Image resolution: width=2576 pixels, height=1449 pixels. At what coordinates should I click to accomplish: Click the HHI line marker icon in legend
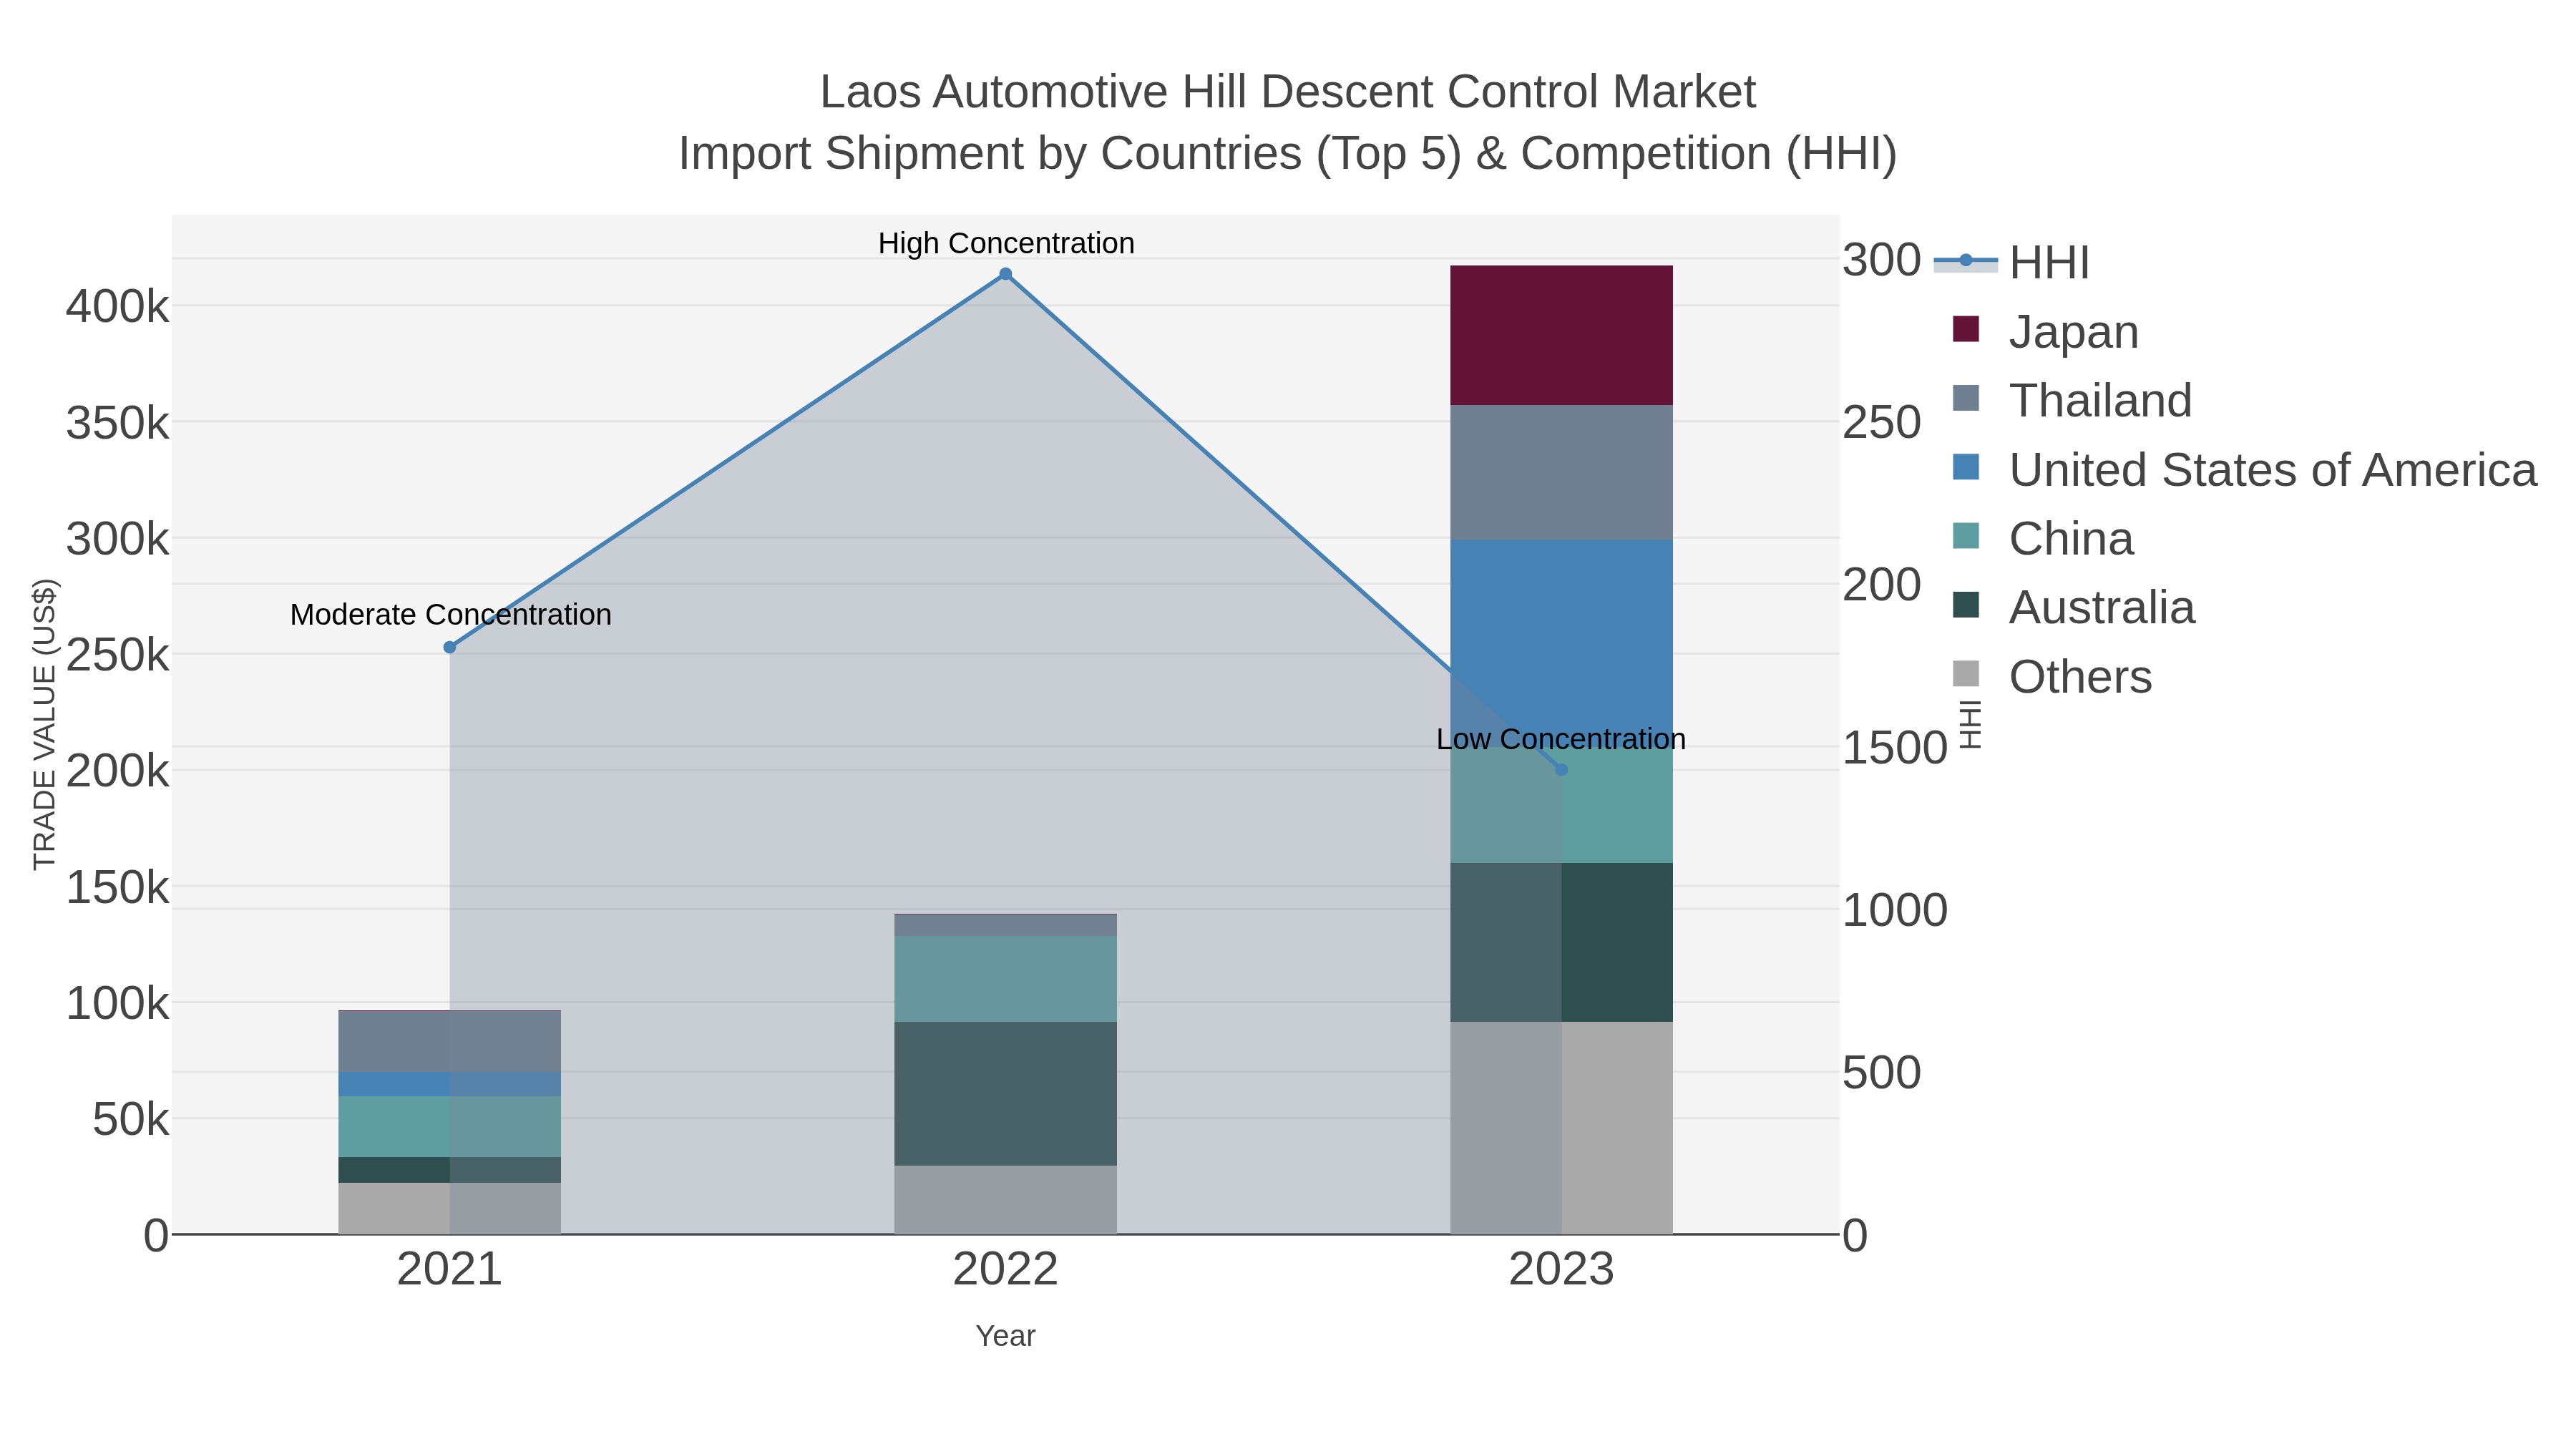(1966, 261)
